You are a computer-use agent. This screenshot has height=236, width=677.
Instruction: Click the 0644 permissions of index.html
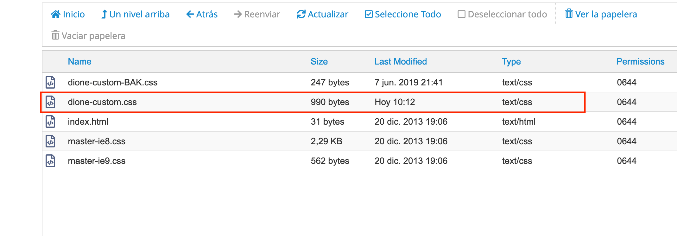click(x=627, y=121)
